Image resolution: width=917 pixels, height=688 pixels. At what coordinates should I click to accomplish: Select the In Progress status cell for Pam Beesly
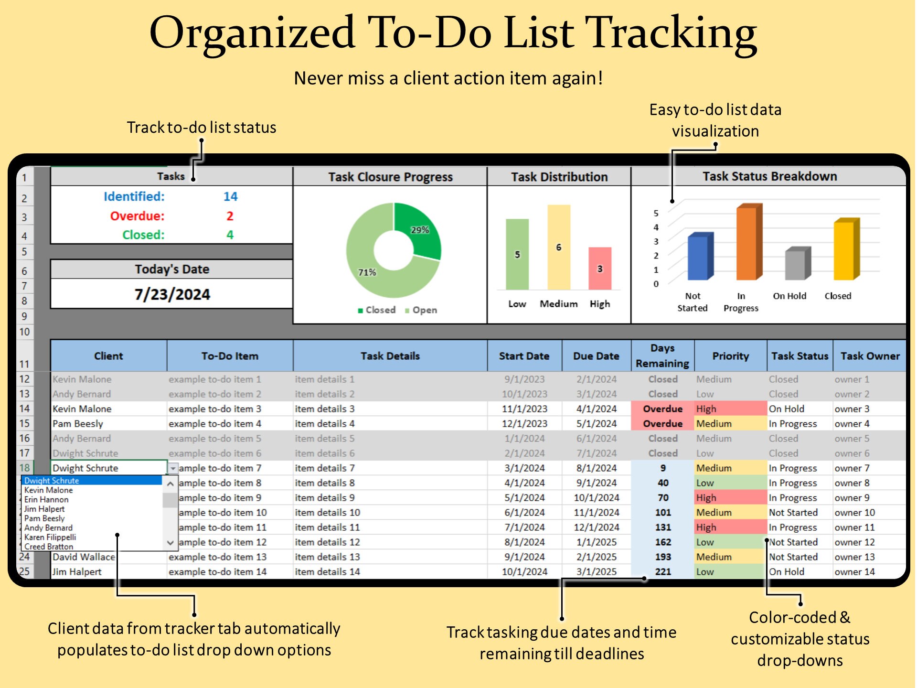coord(794,423)
